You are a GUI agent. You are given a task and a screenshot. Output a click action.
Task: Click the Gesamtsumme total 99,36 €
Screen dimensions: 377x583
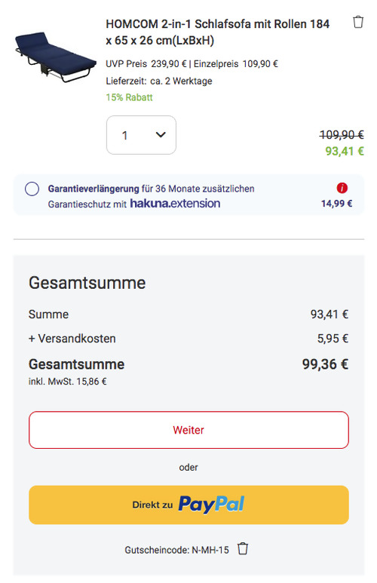(x=325, y=364)
